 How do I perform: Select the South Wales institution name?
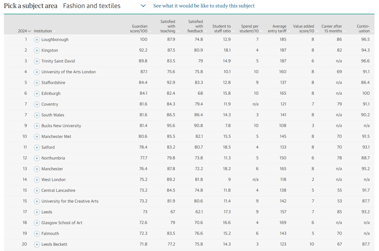tap(53, 115)
